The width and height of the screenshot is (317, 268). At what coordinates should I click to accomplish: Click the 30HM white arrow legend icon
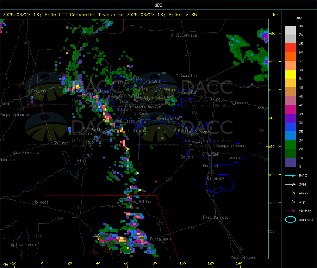click(290, 184)
